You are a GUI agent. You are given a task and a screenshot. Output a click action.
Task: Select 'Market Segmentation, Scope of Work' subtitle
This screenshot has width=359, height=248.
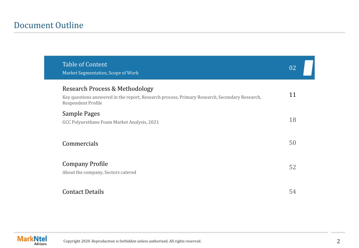[100, 73]
